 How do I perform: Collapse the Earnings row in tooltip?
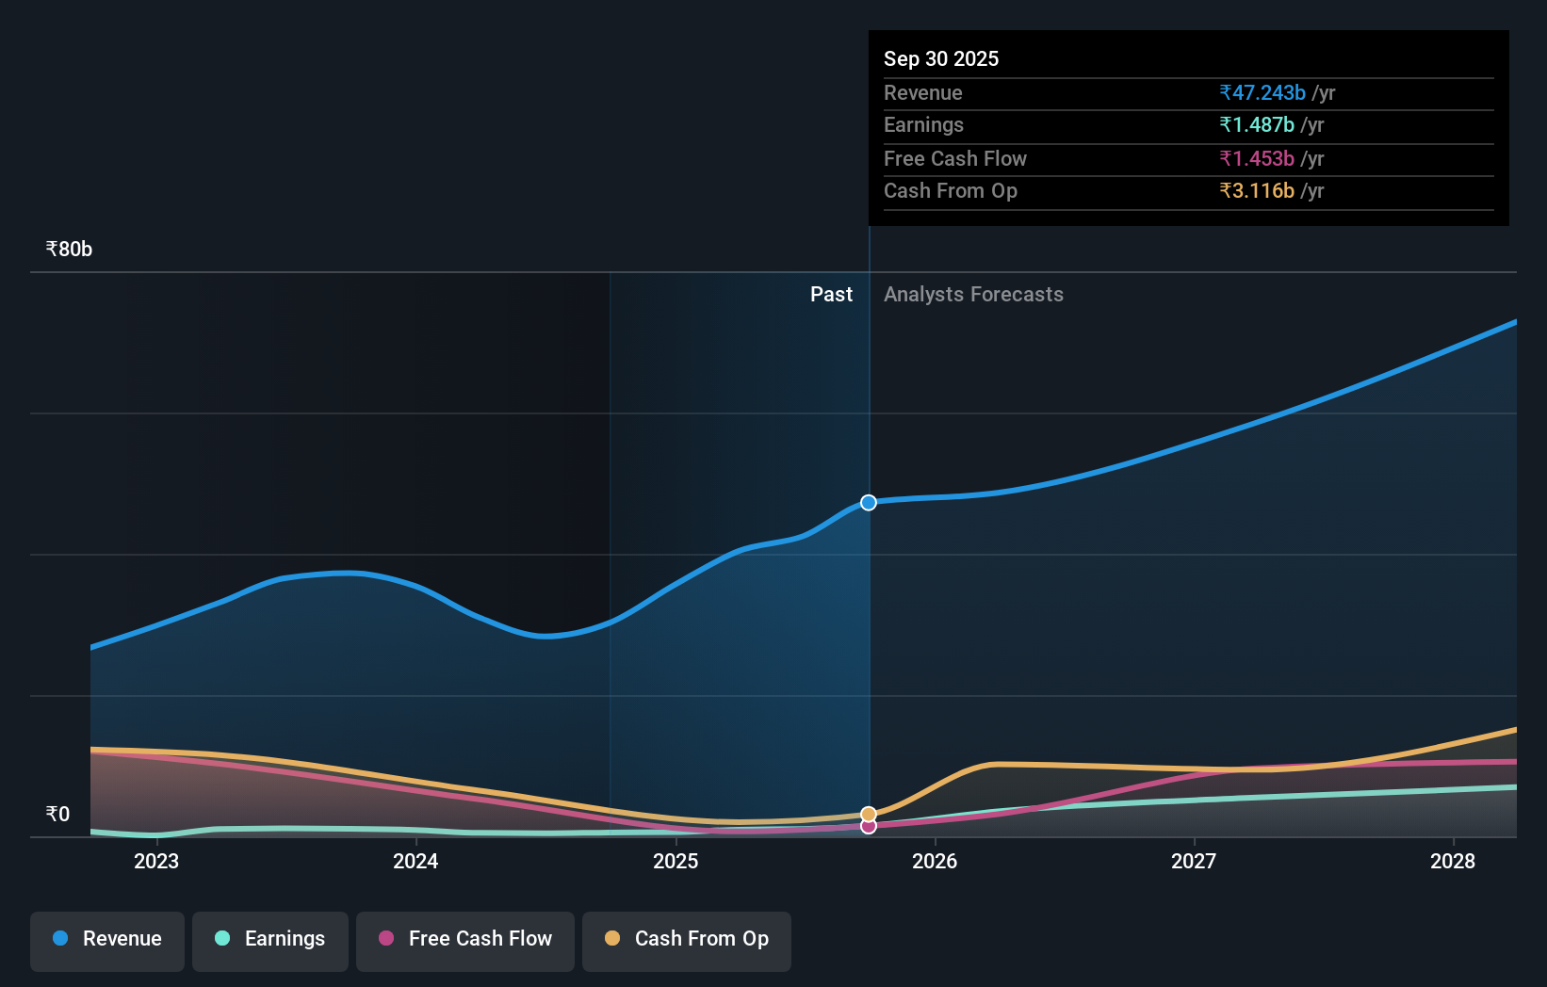[924, 125]
